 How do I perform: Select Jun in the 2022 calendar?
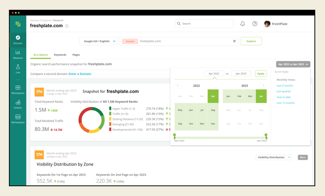pos(191,110)
